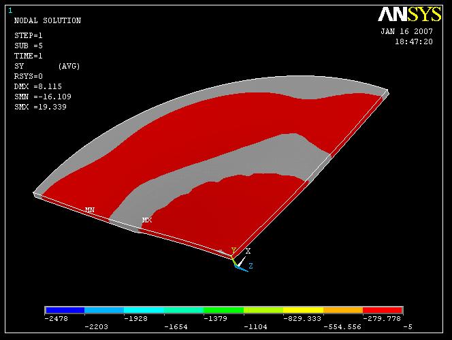Click the yellow legend swatch
This screenshot has height=340, width=452.
click(x=303, y=310)
